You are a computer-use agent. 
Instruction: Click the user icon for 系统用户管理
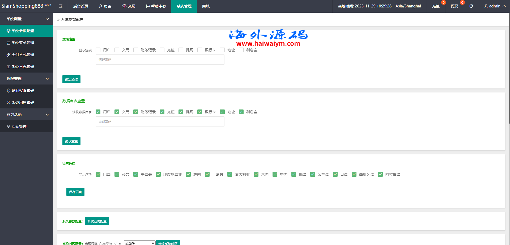tap(8, 103)
